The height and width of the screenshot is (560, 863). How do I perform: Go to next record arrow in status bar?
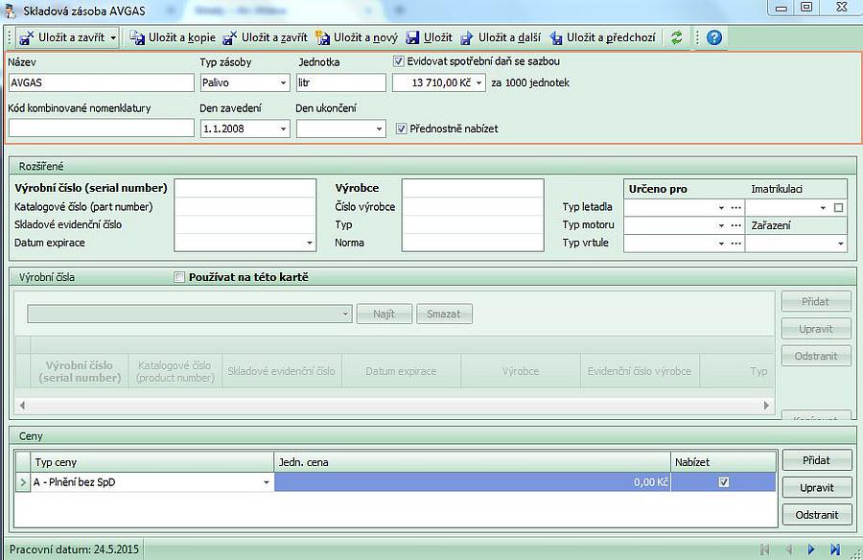(811, 549)
